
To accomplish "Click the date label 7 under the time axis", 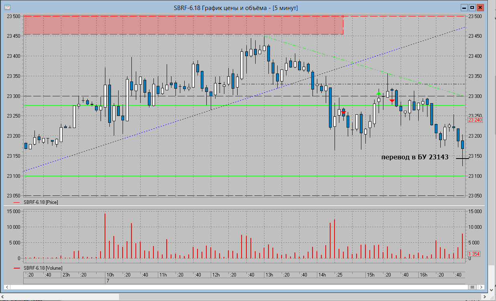I will pos(107,281).
